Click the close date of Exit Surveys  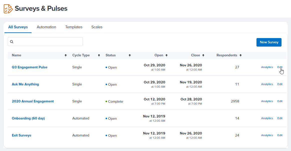click(191, 135)
